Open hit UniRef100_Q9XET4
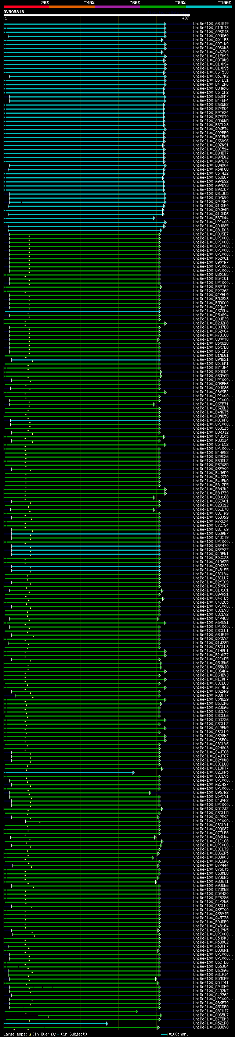 (x=211, y=129)
